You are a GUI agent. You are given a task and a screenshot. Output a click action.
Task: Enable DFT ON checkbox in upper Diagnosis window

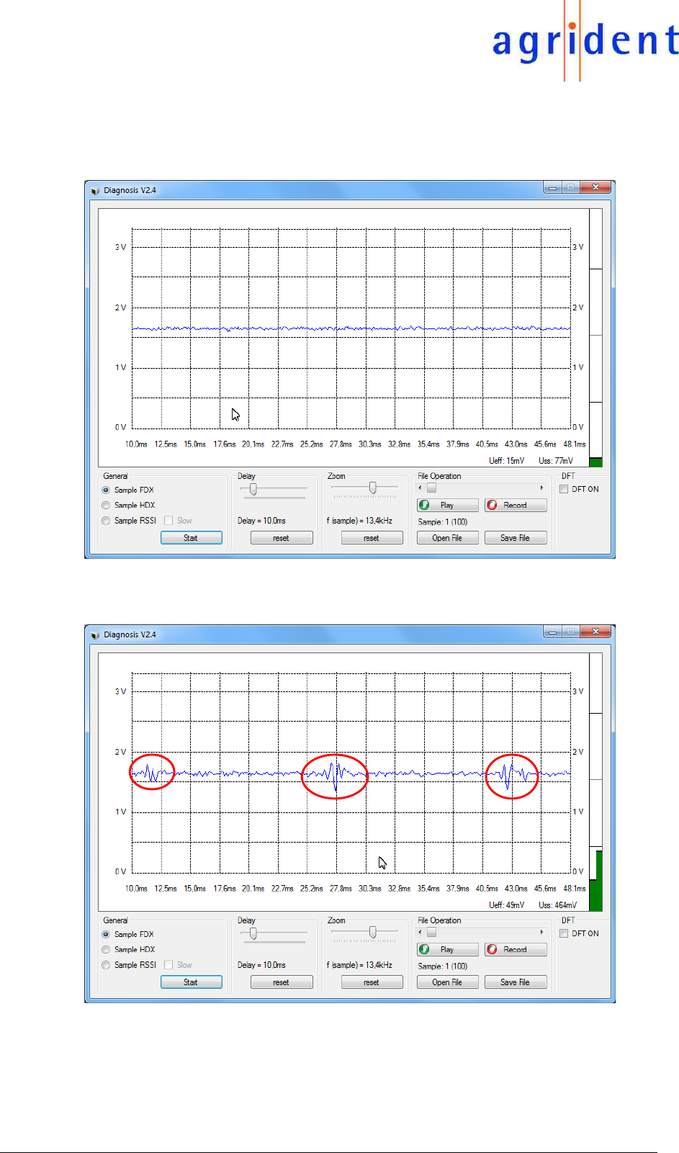click(x=564, y=490)
